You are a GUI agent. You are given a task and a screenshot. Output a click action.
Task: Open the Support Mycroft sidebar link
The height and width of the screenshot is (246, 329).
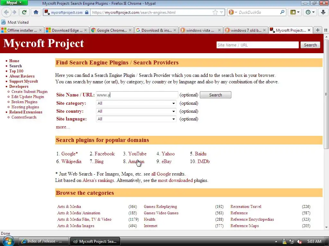point(23,81)
